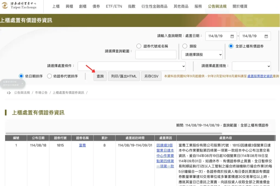Image resolution: width=280 pixels, height=186 pixels.
Task: Click the 114/08/19~114/09/01 period cell
Action: click(x=135, y=145)
